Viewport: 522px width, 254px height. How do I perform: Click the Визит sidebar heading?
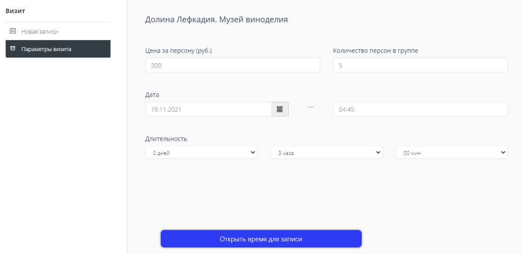pos(15,11)
